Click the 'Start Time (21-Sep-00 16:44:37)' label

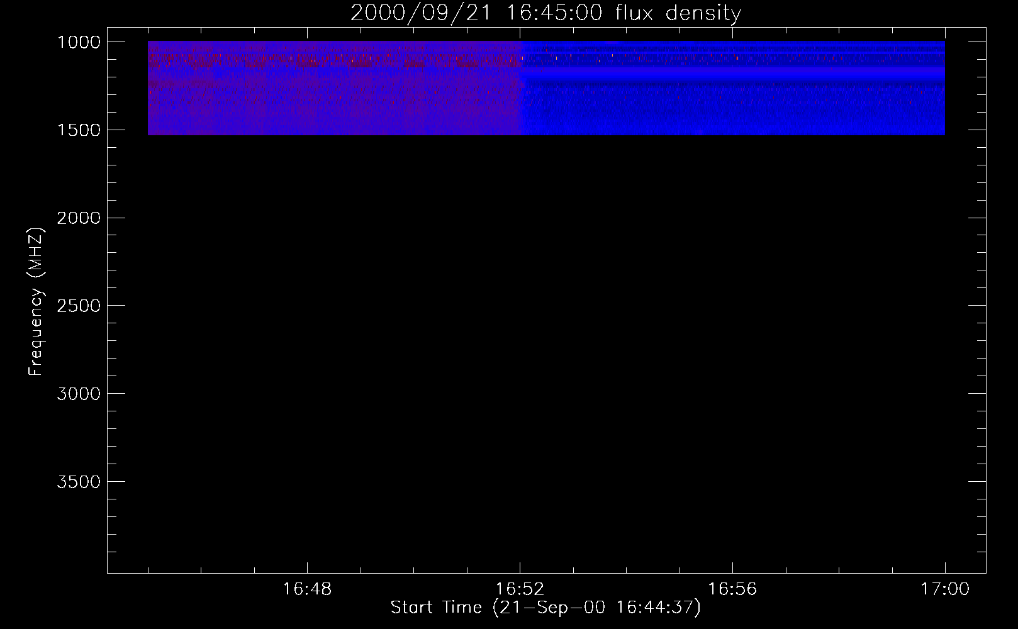545,608
